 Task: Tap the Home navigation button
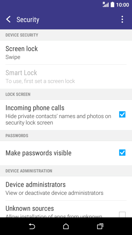coord(66,226)
